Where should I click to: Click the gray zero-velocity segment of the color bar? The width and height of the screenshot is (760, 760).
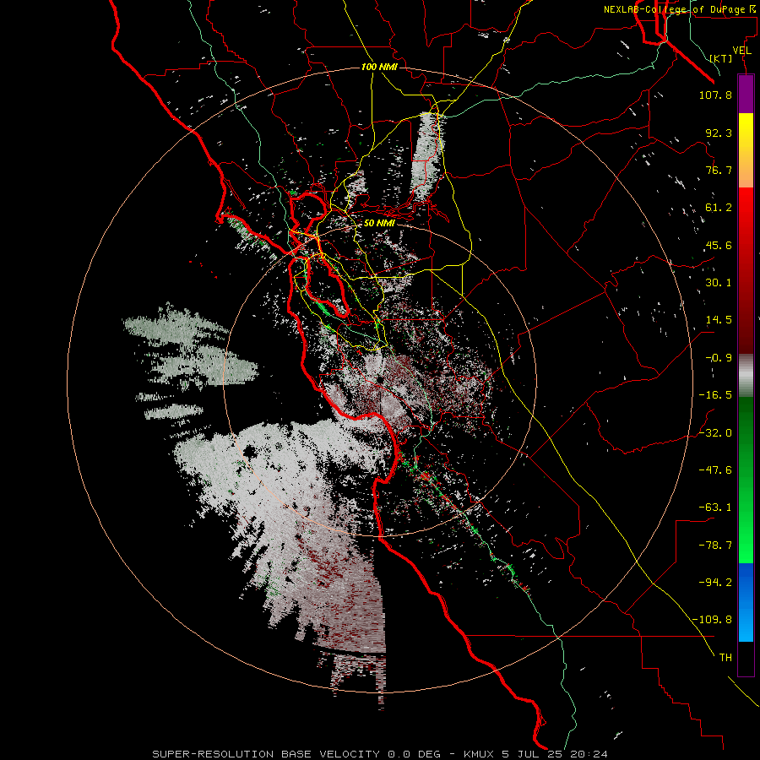pyautogui.click(x=746, y=376)
